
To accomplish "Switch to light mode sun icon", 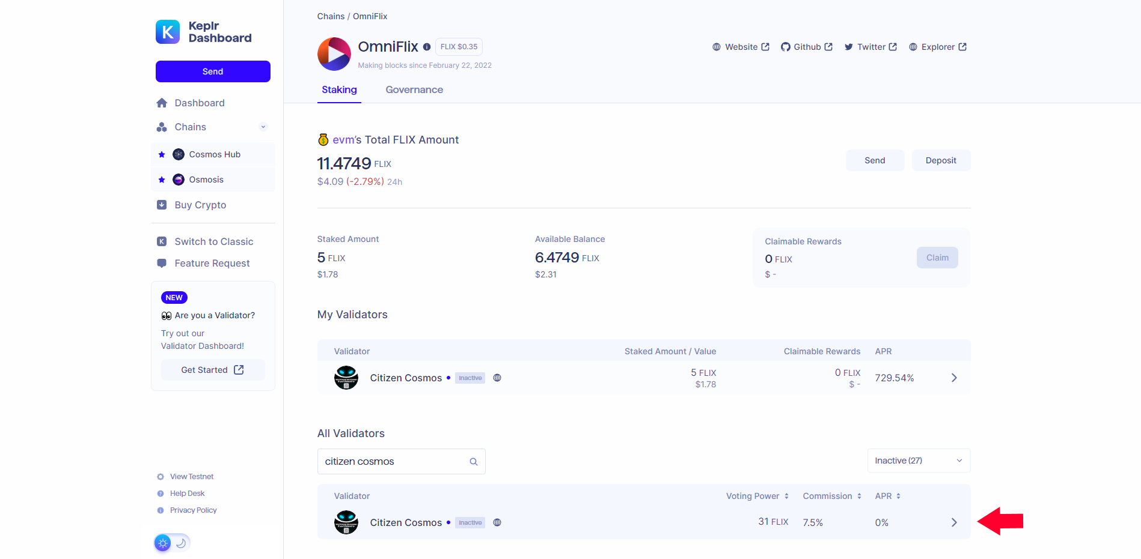I will coord(163,543).
